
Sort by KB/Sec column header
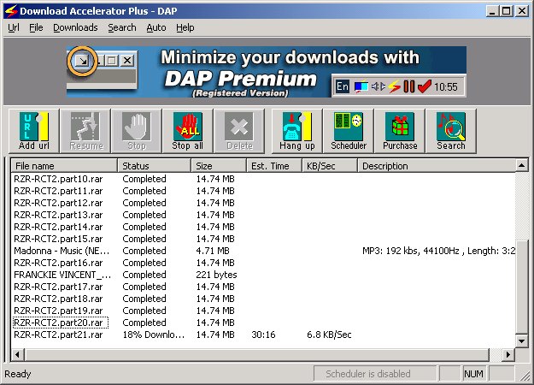click(x=330, y=166)
